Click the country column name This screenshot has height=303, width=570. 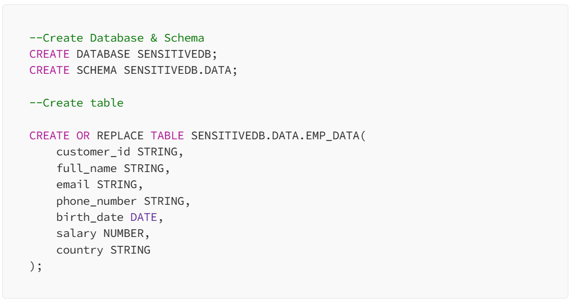(79, 250)
